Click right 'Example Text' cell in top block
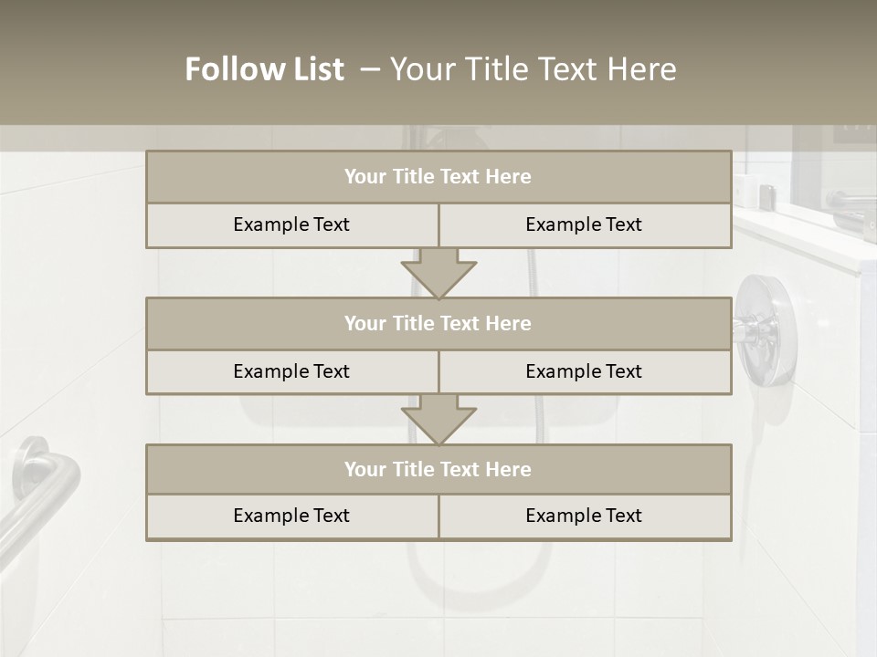Screen dimensions: 877x657 (585, 224)
